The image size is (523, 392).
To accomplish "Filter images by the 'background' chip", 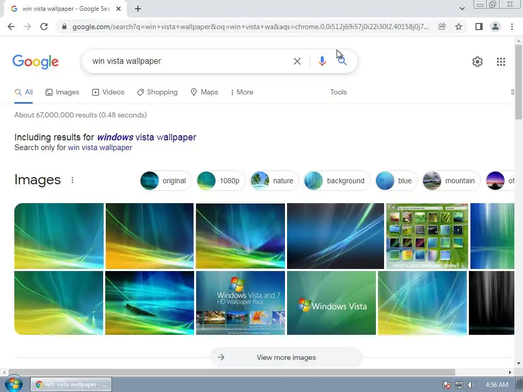I will 337,181.
